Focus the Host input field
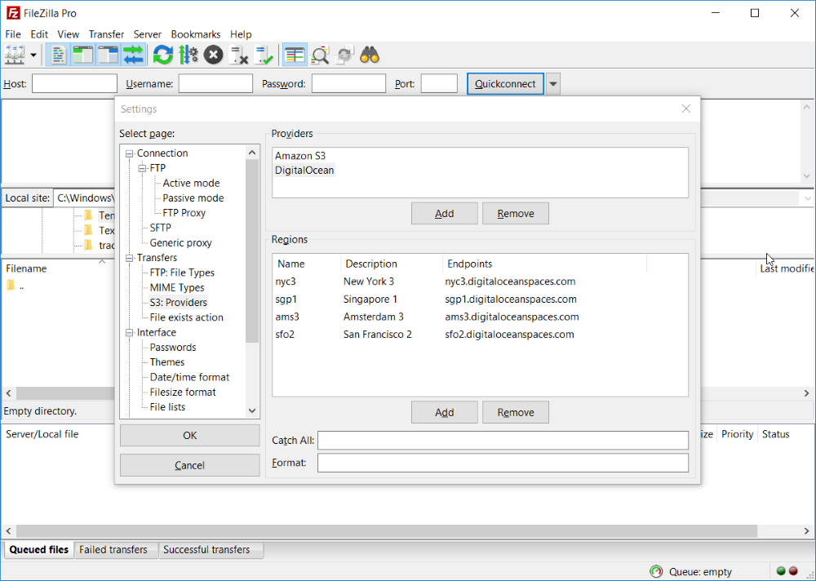Image resolution: width=816 pixels, height=581 pixels. [x=74, y=84]
